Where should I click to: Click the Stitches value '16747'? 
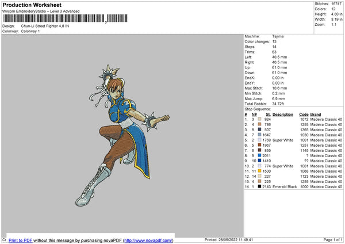pos(336,4)
